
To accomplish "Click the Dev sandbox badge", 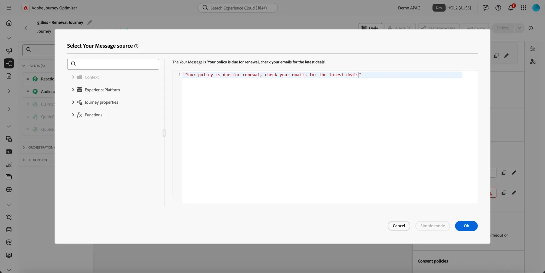I will 439,8.
